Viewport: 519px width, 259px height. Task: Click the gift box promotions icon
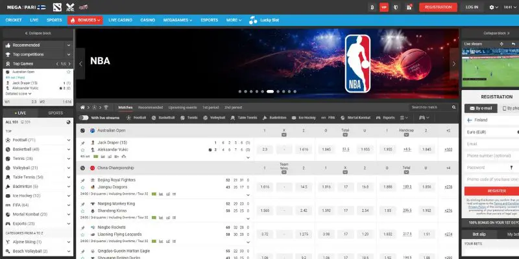coord(409,7)
